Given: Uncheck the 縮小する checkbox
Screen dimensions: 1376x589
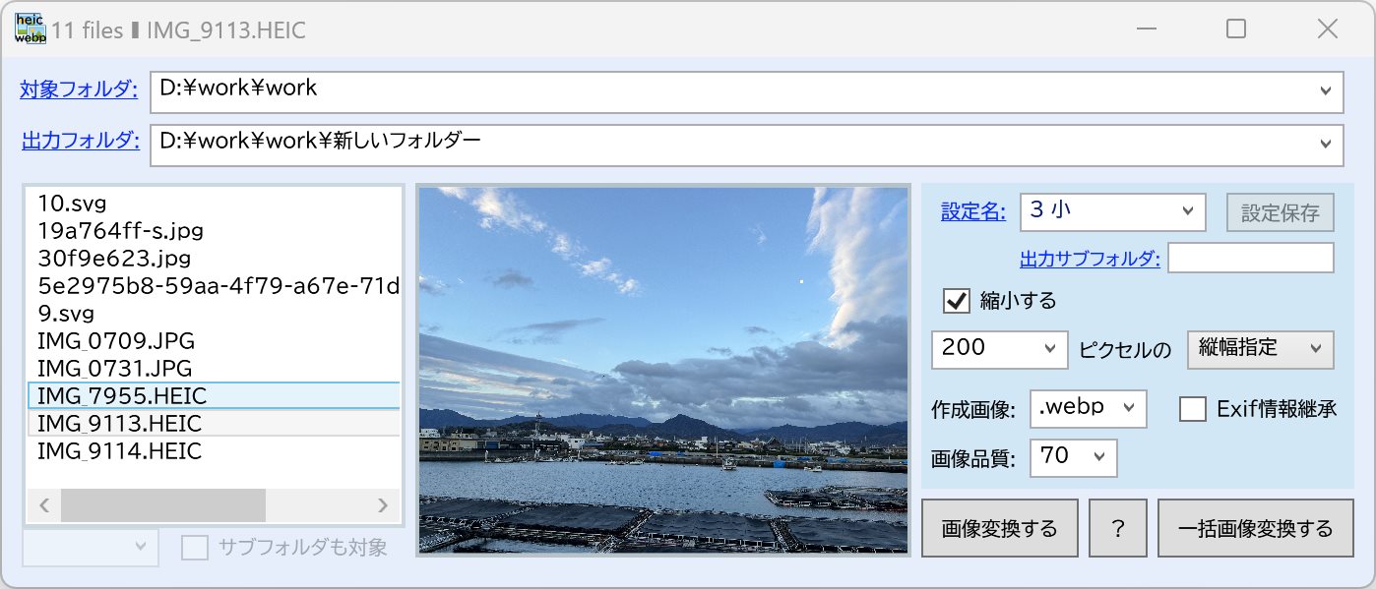Looking at the screenshot, I should [x=957, y=300].
